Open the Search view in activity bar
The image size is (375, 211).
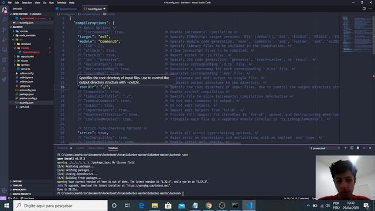[4, 20]
